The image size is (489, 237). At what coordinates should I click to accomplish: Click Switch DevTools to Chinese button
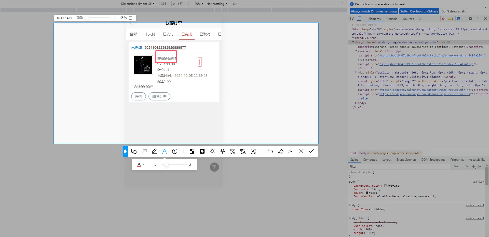tap(419, 11)
